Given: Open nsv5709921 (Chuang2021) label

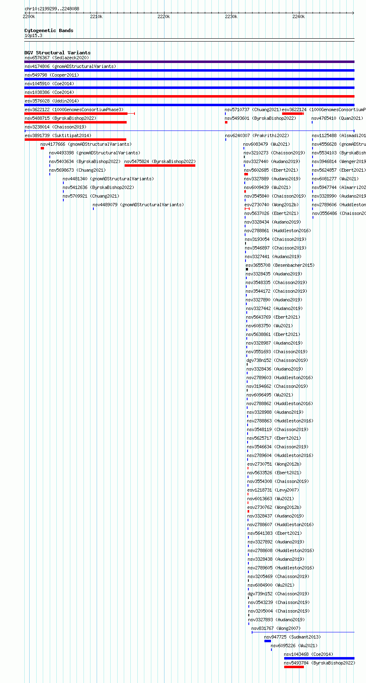Looking at the screenshot, I should tap(91, 196).
